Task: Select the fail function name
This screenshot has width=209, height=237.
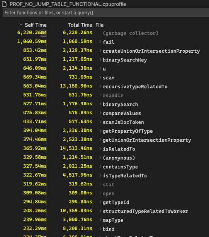Action: (109, 42)
